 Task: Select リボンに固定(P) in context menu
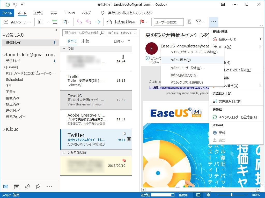(192, 60)
